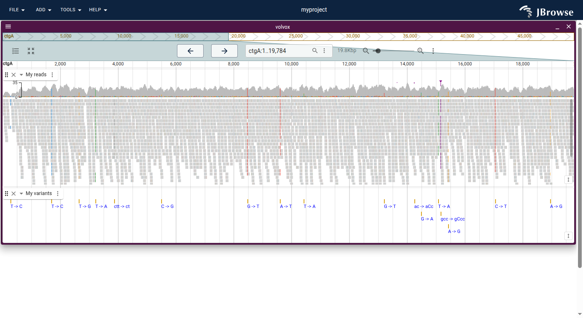The image size is (583, 318).
Task: Pan right with the forward arrow
Action: tap(224, 51)
